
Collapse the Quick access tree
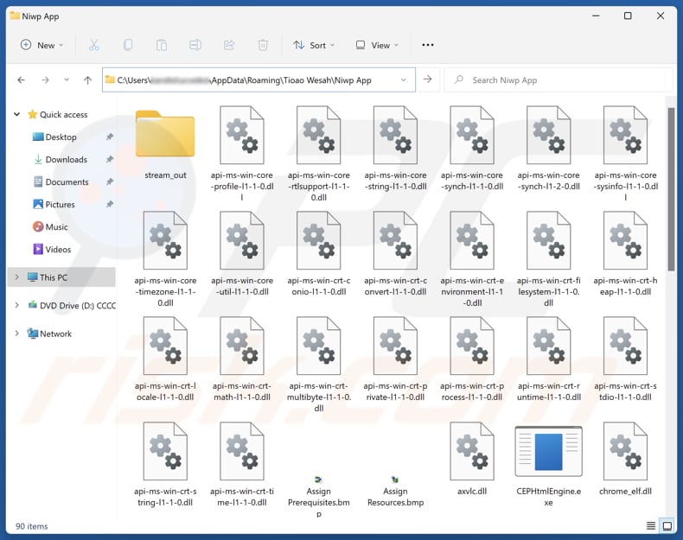pos(17,114)
